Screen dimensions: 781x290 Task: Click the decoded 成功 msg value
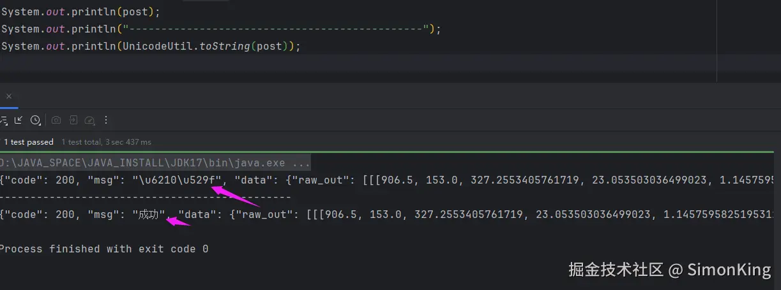[148, 215]
